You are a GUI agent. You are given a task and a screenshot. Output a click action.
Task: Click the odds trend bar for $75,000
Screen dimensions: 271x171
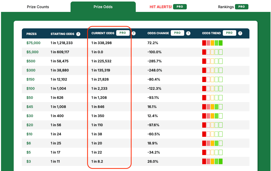(x=212, y=43)
